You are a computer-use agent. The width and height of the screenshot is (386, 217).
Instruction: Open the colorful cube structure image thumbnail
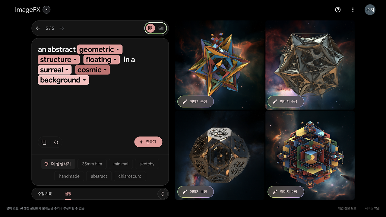coord(310,155)
